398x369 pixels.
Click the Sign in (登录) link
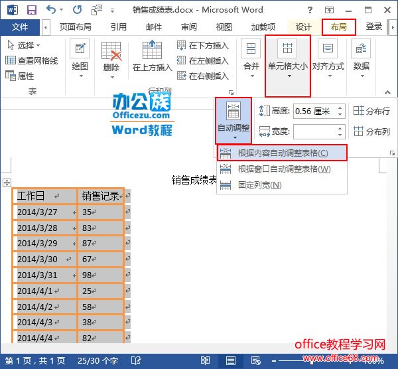click(x=373, y=27)
